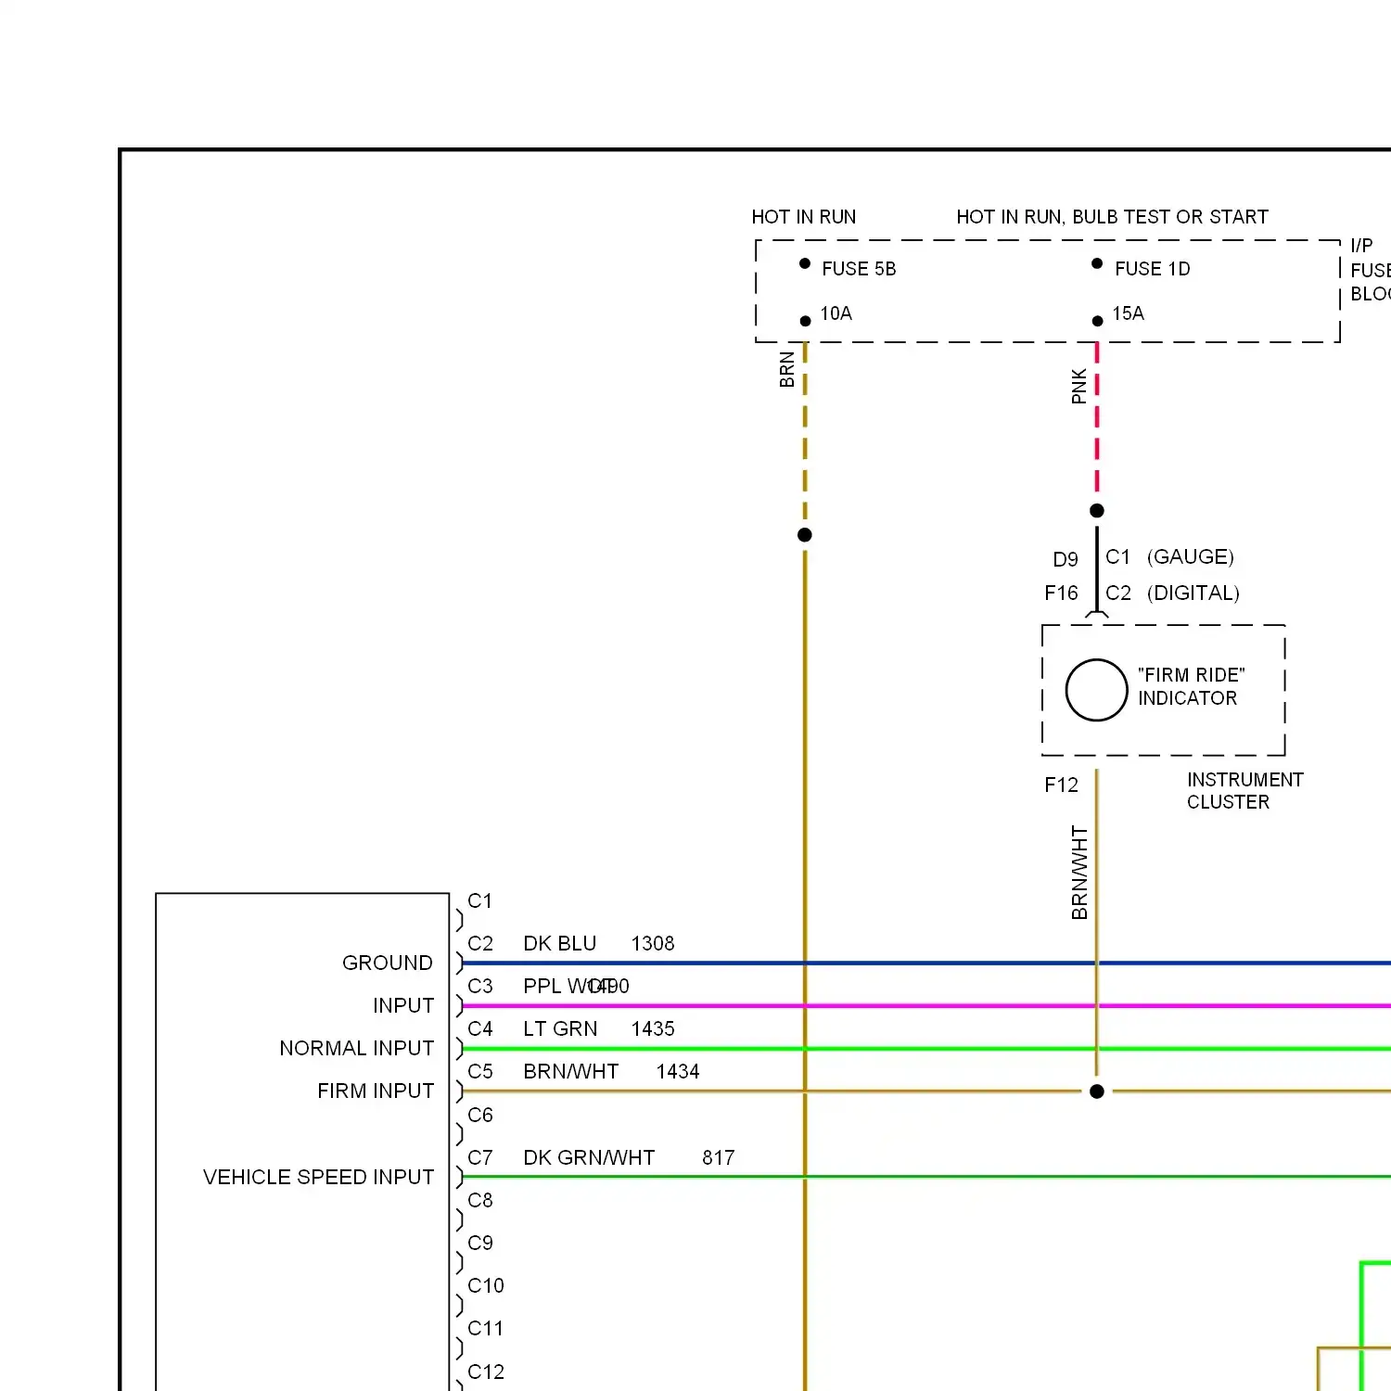This screenshot has width=1391, height=1391.
Task: Click the "VEHICLE SPEED INPUT" label
Action: tap(318, 1177)
